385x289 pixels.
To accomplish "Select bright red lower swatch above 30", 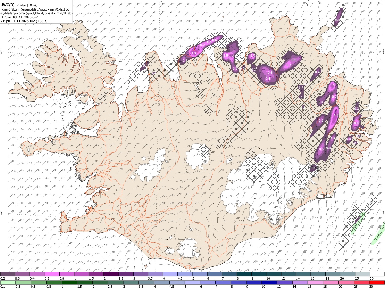I will pyautogui.click(x=377, y=282).
